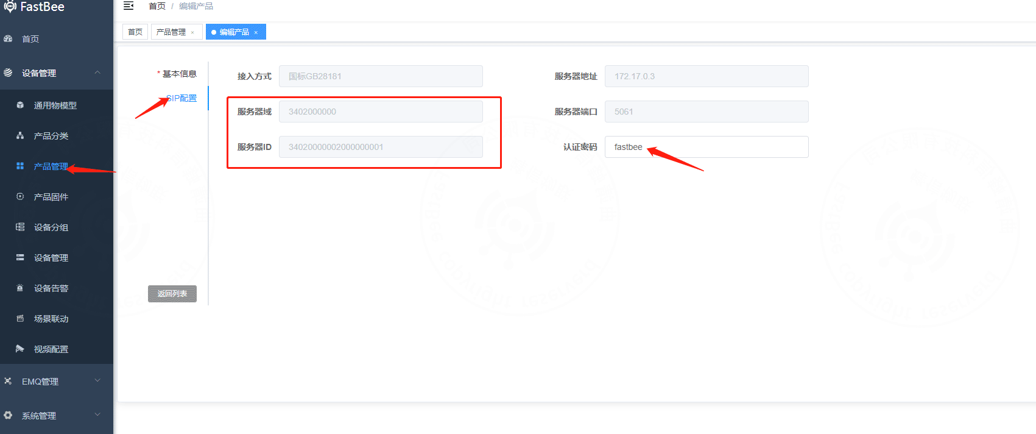This screenshot has height=434, width=1036.
Task: Open 设备分组 in the sidebar
Action: tap(51, 227)
